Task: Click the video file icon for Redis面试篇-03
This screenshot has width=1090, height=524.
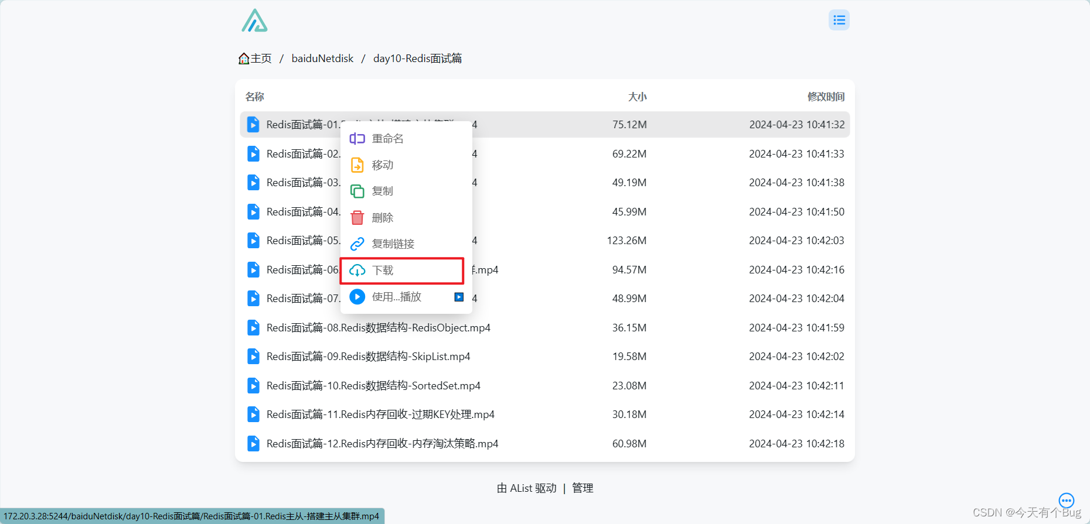Action: pos(253,183)
